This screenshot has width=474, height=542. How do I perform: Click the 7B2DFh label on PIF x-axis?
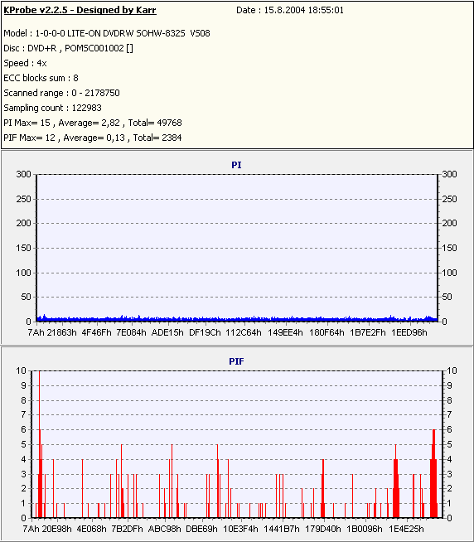pyautogui.click(x=127, y=529)
